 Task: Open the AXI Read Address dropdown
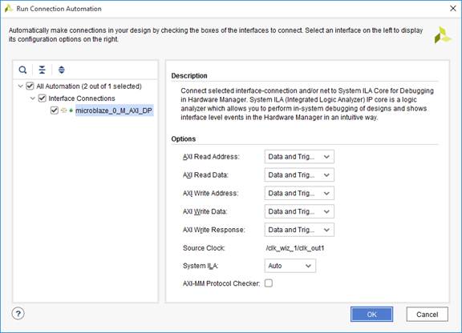click(x=299, y=157)
